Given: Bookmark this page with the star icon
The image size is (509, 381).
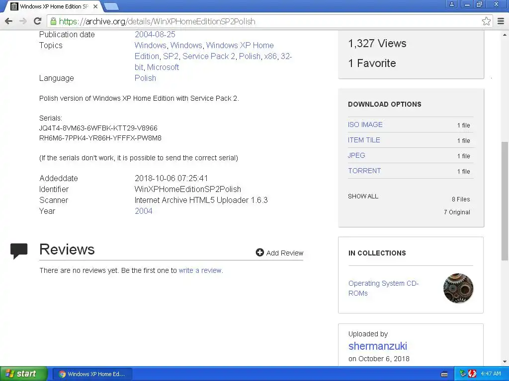Looking at the screenshot, I should pyautogui.click(x=486, y=21).
